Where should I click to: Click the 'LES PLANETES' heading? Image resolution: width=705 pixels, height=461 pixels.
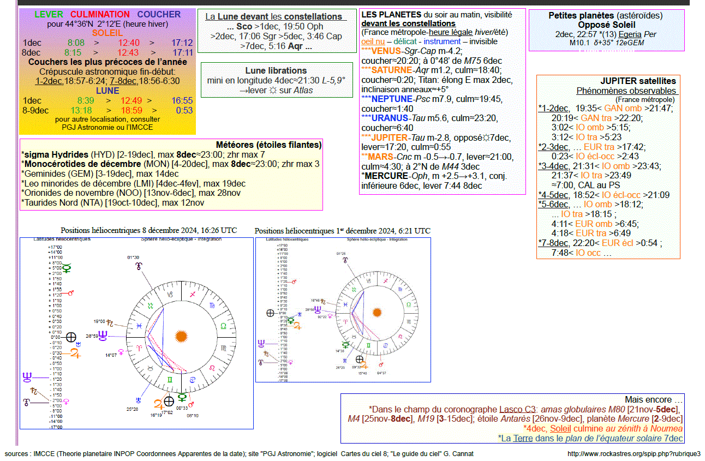[x=391, y=14]
